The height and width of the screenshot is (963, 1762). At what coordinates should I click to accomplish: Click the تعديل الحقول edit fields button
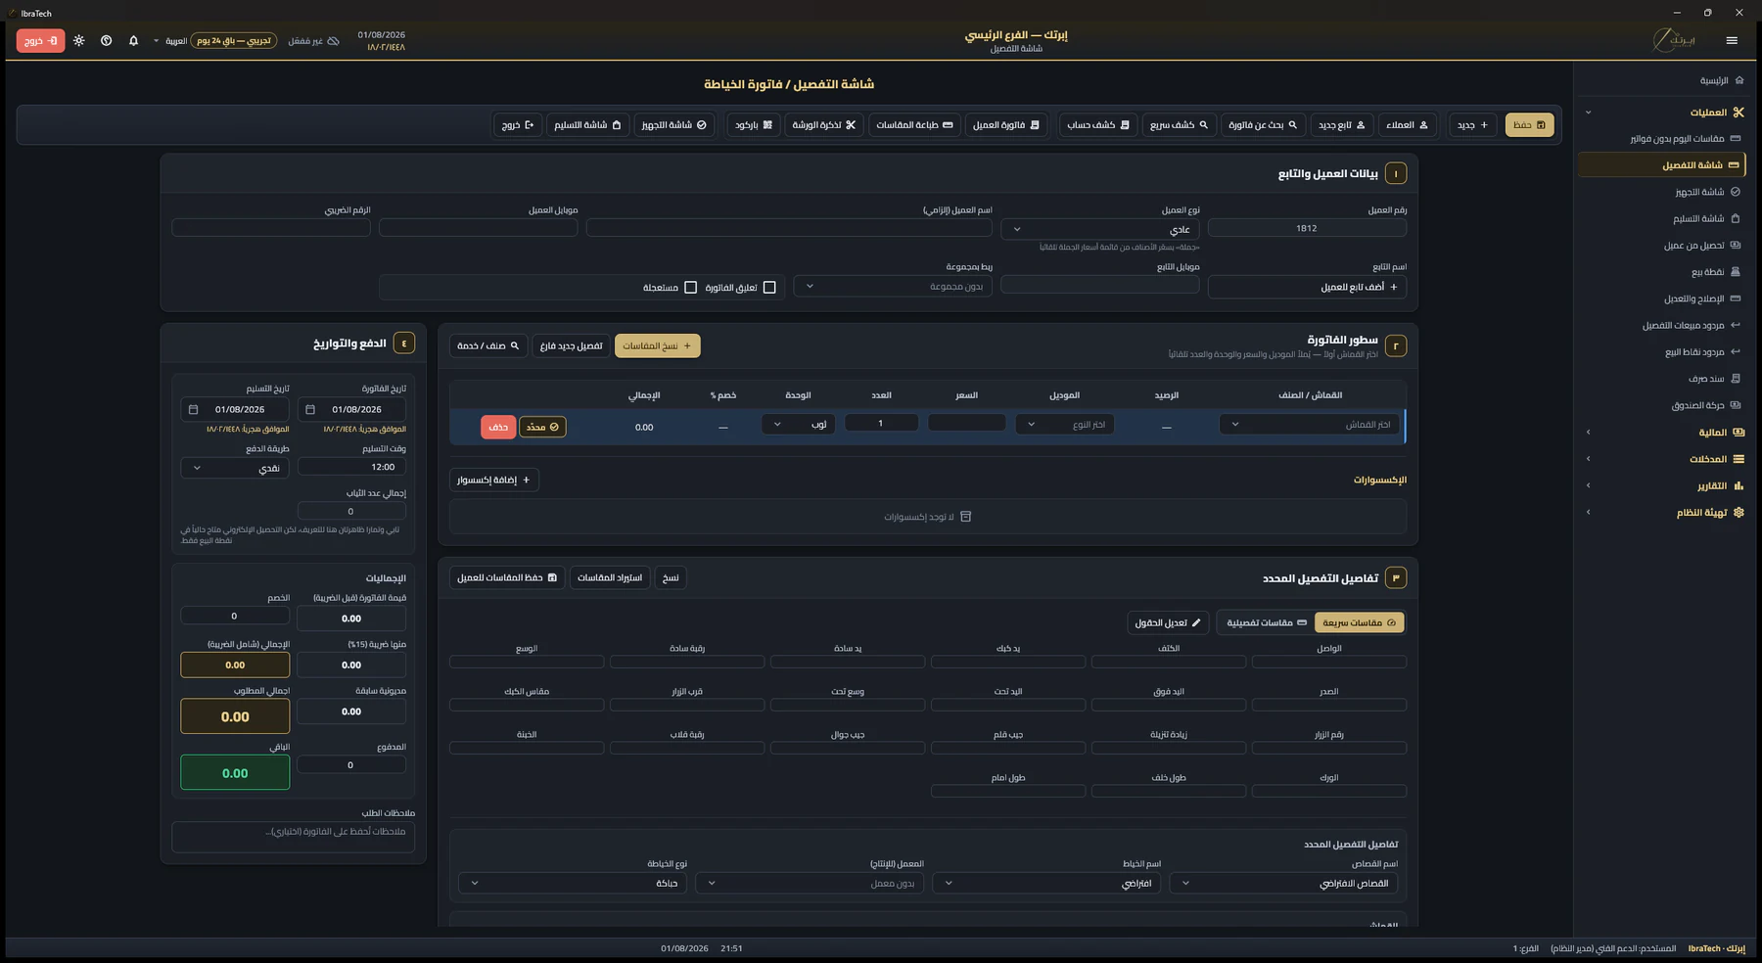tap(1168, 622)
